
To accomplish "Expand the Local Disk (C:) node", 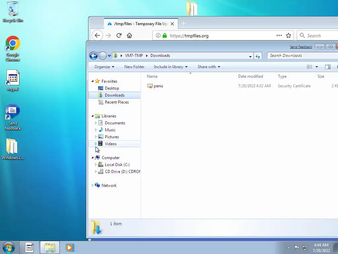I will (96, 165).
